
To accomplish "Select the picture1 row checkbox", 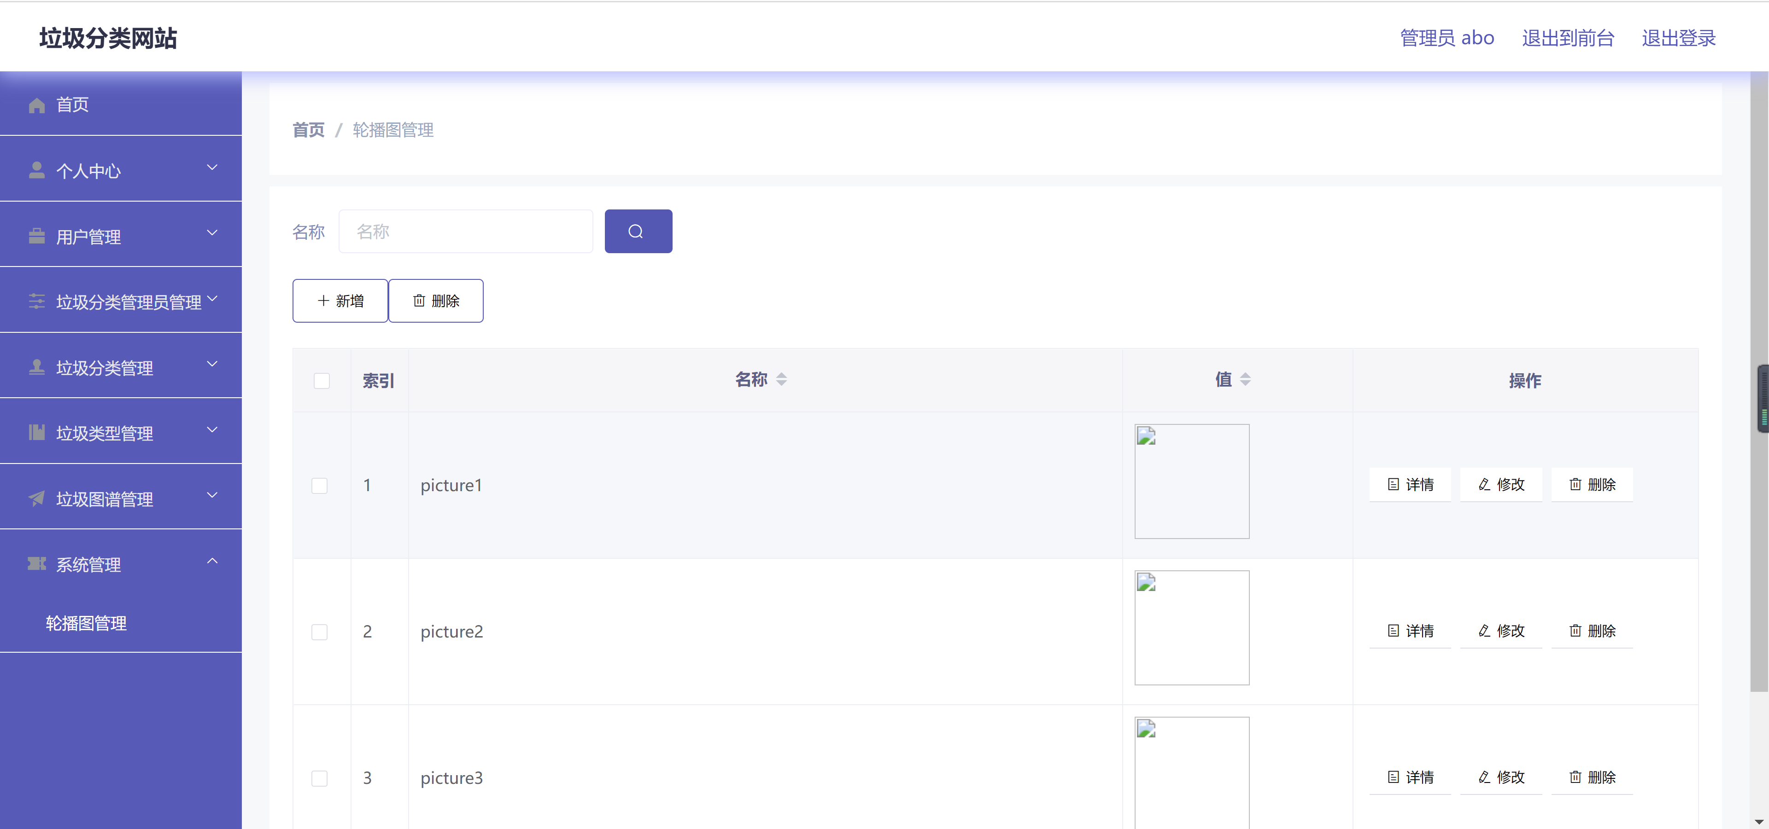I will 319,485.
